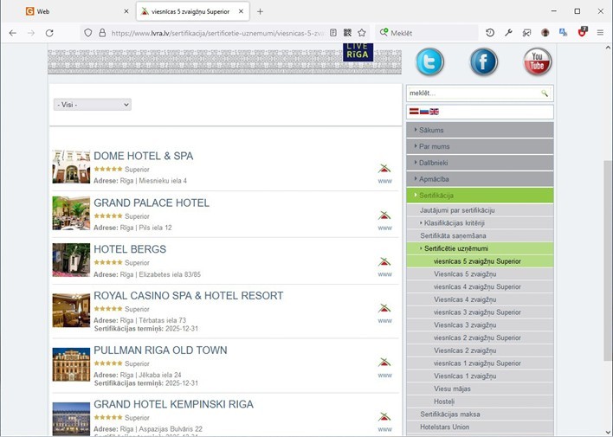Click the search magnifier icon in site search

pos(545,93)
